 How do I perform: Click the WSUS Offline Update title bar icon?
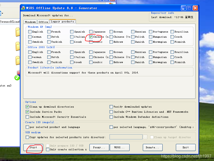click(x=23, y=8)
